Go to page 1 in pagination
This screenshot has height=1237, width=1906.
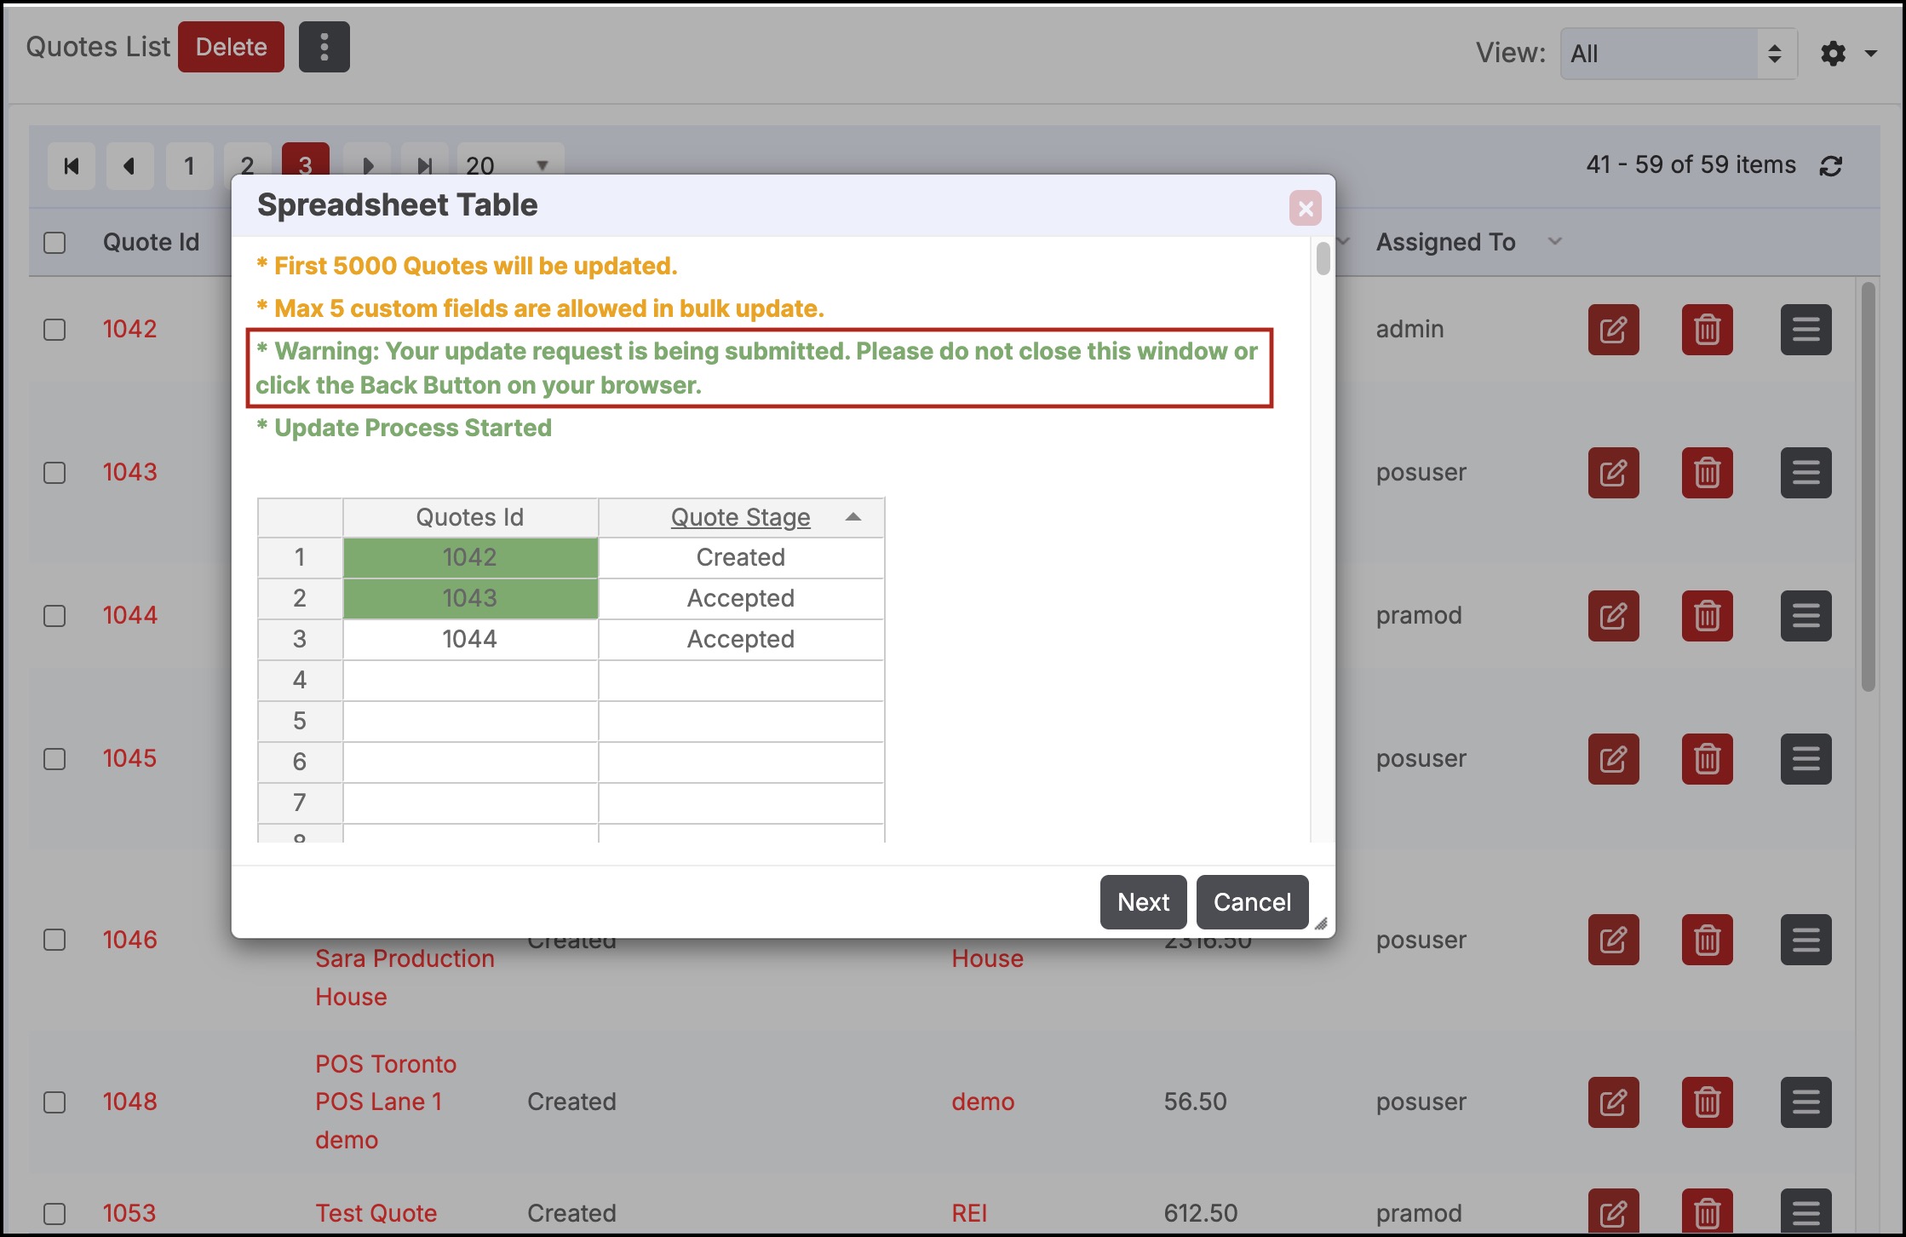[189, 166]
